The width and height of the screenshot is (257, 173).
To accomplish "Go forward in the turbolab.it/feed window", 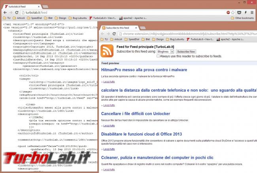I will pos(11,12).
